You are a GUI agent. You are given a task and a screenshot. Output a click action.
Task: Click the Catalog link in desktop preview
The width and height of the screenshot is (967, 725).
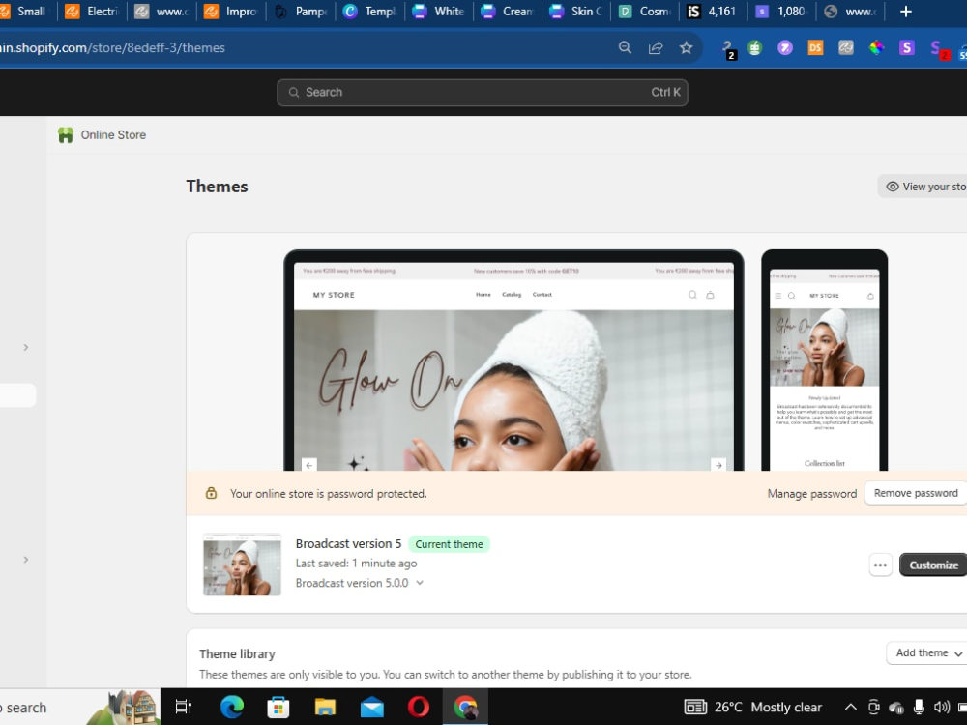[x=512, y=295]
